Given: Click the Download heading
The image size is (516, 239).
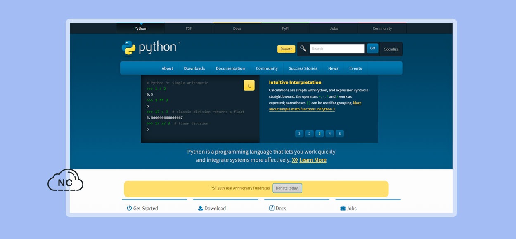Looking at the screenshot, I should coord(215,209).
